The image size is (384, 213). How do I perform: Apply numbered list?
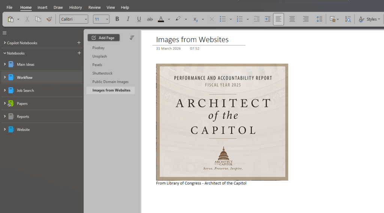pyautogui.click(x=240, y=19)
